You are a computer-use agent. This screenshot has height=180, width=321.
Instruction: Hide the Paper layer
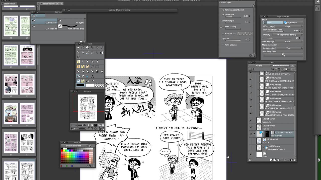tap(251, 154)
